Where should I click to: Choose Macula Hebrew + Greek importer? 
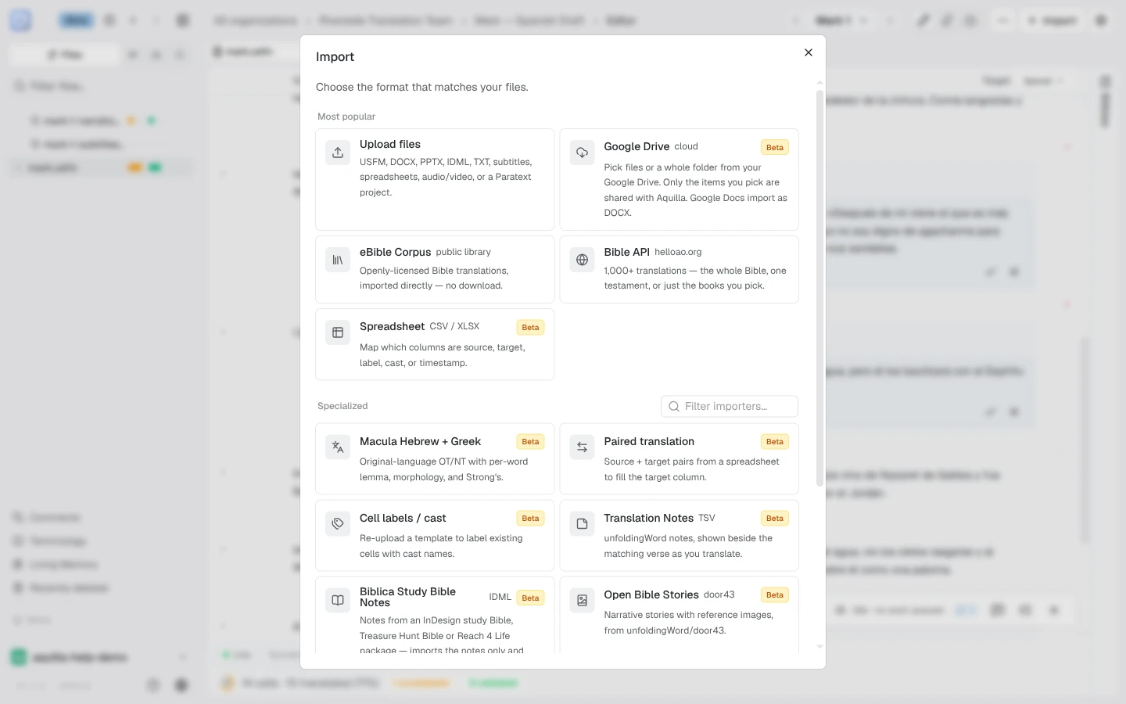(x=435, y=459)
